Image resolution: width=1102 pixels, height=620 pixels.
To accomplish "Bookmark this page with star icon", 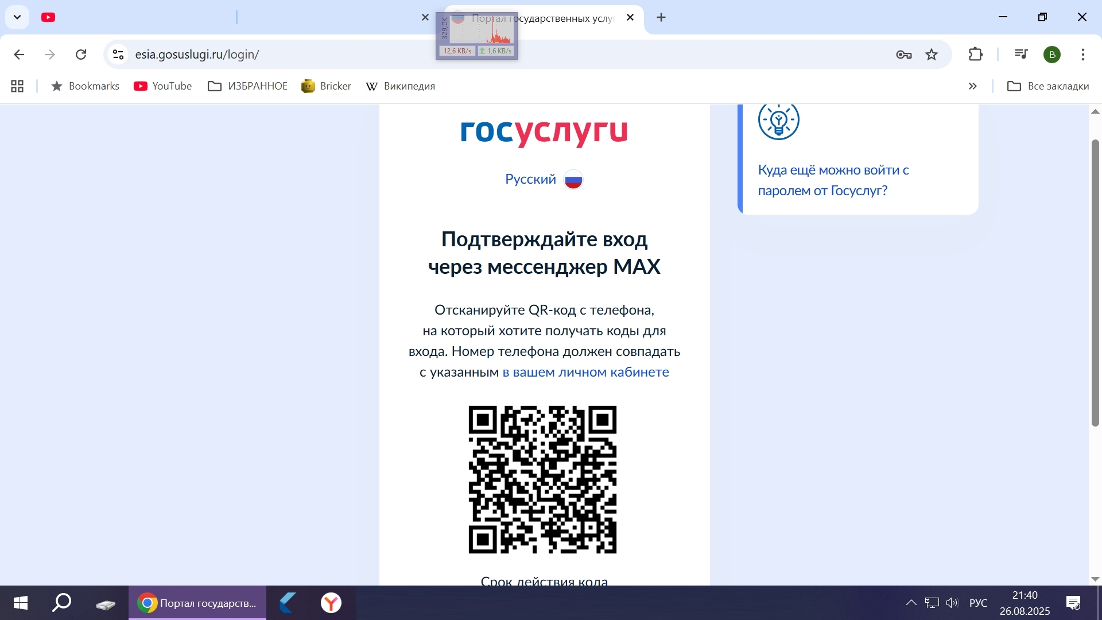I will [932, 55].
